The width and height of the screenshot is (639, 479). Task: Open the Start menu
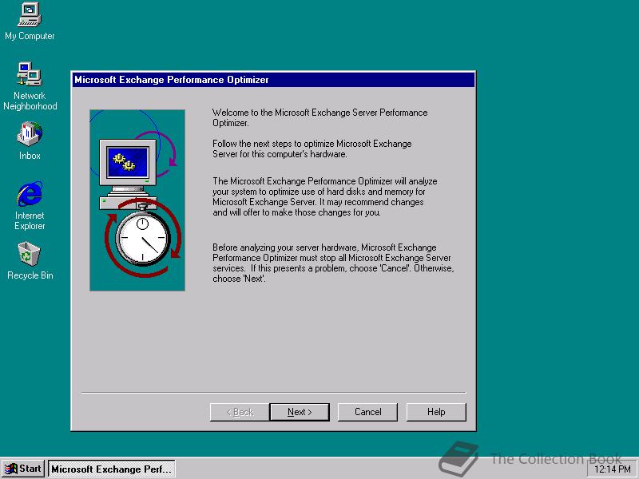(x=23, y=469)
